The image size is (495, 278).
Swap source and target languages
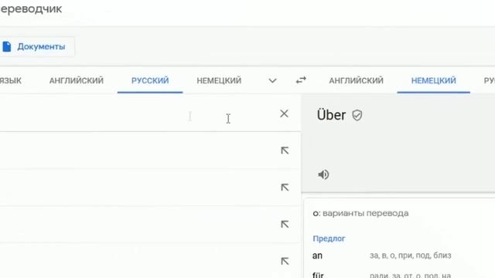pos(301,80)
